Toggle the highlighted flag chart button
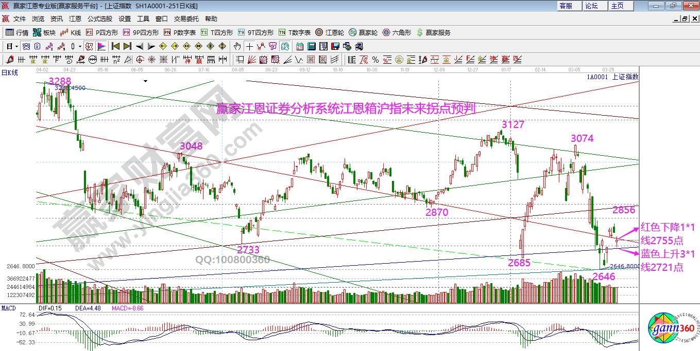Screen dimensions: 700x351 pyautogui.click(x=101, y=46)
